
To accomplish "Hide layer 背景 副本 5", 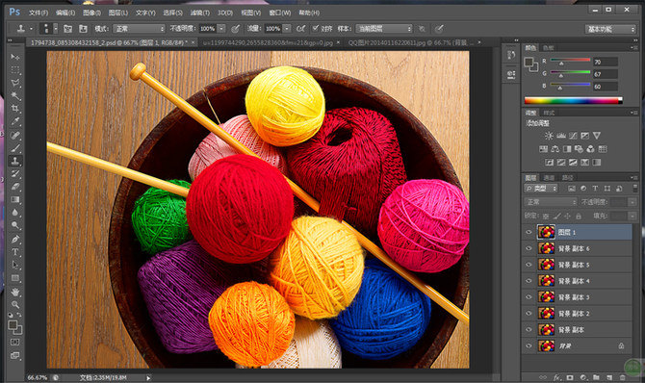I will coord(529,265).
